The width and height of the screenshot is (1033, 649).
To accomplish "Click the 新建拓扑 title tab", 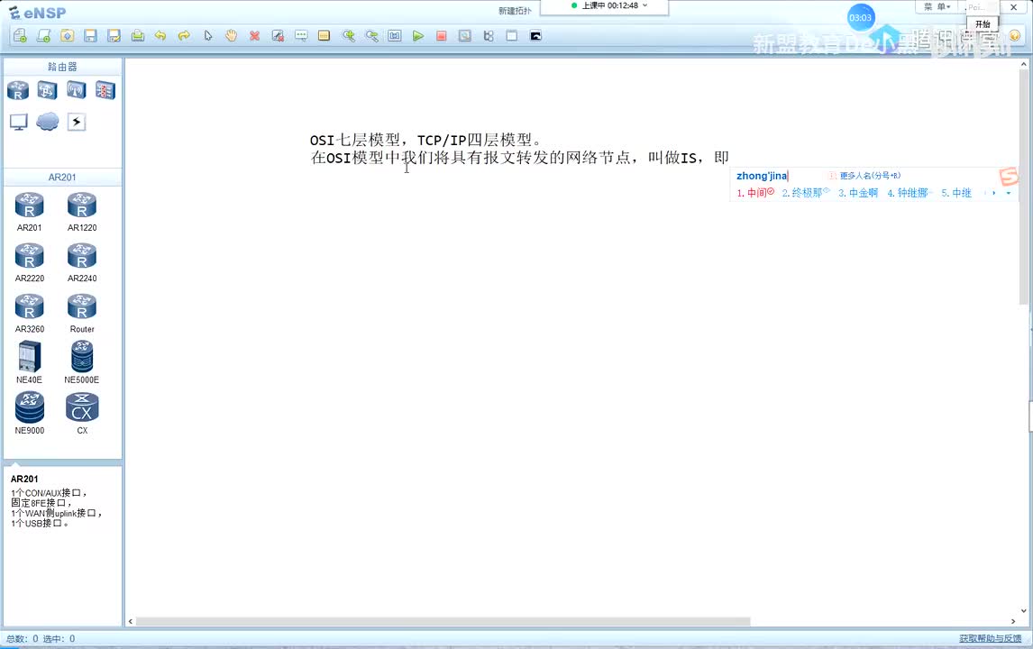I will click(515, 11).
